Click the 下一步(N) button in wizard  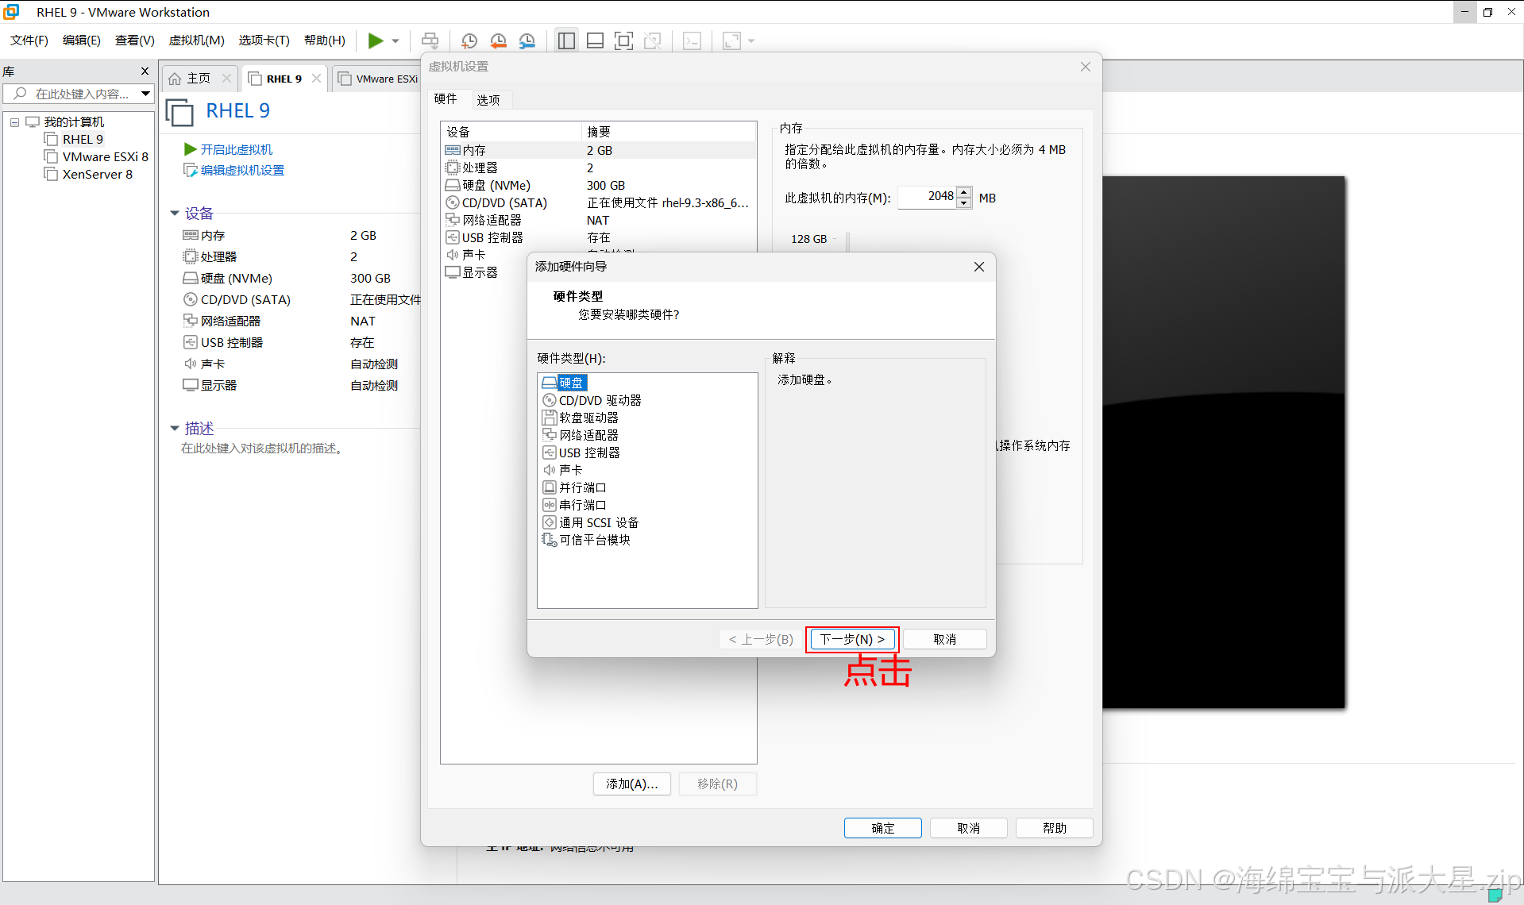point(852,639)
